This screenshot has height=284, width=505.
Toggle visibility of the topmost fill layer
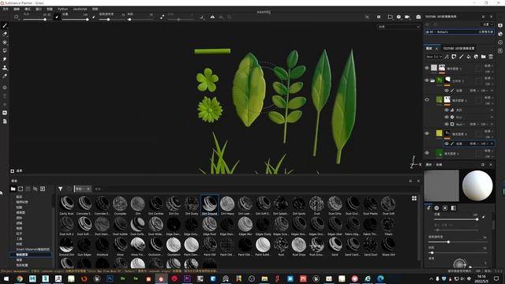pos(427,68)
